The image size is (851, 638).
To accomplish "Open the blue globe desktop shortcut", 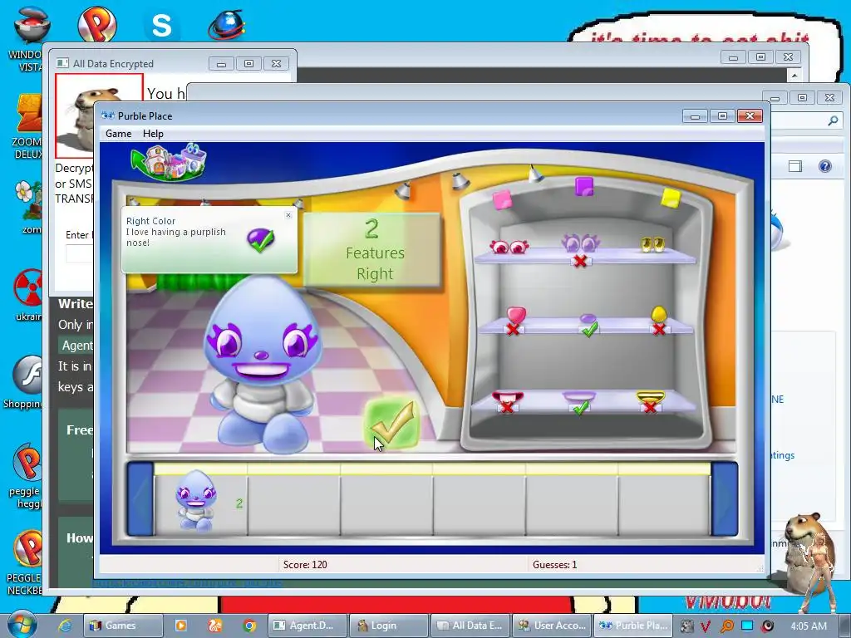I will pos(227,25).
